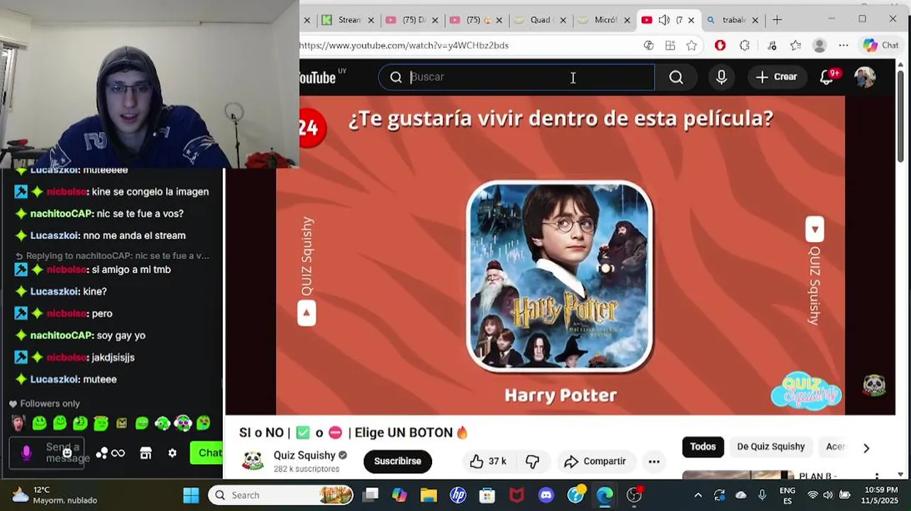Click the infinity icon in chat toolbar

pyautogui.click(x=118, y=454)
